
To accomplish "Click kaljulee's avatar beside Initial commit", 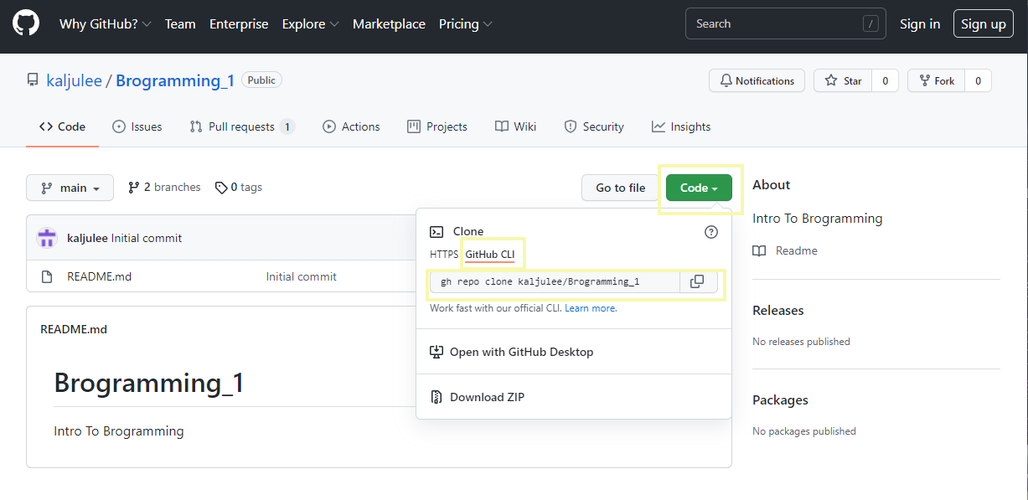I will point(47,237).
